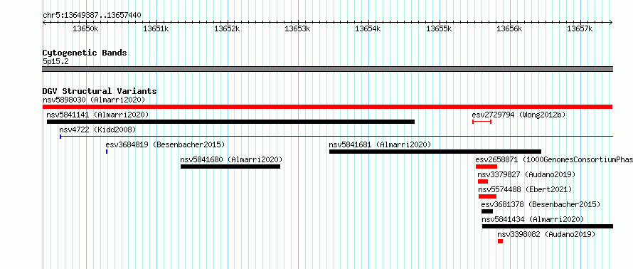Click the black esv3681378 variant bar

click(x=487, y=211)
